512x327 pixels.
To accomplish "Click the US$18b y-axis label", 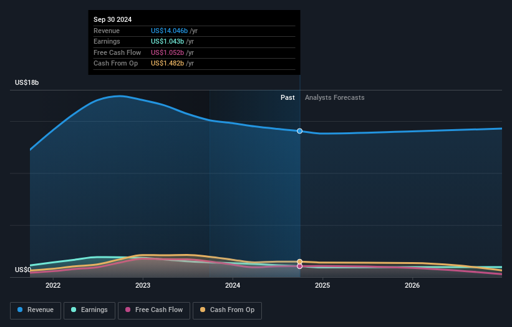I will [x=27, y=82].
